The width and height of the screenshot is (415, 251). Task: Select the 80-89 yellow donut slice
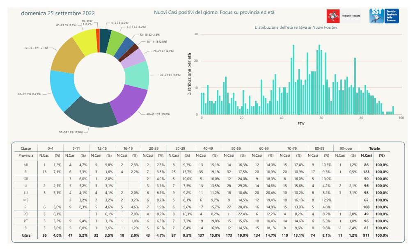pyautogui.click(x=84, y=40)
